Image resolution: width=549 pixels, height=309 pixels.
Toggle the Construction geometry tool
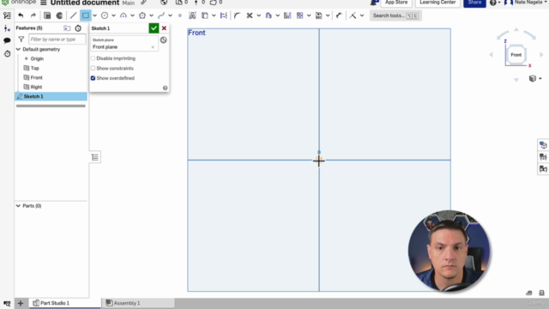[x=224, y=15]
